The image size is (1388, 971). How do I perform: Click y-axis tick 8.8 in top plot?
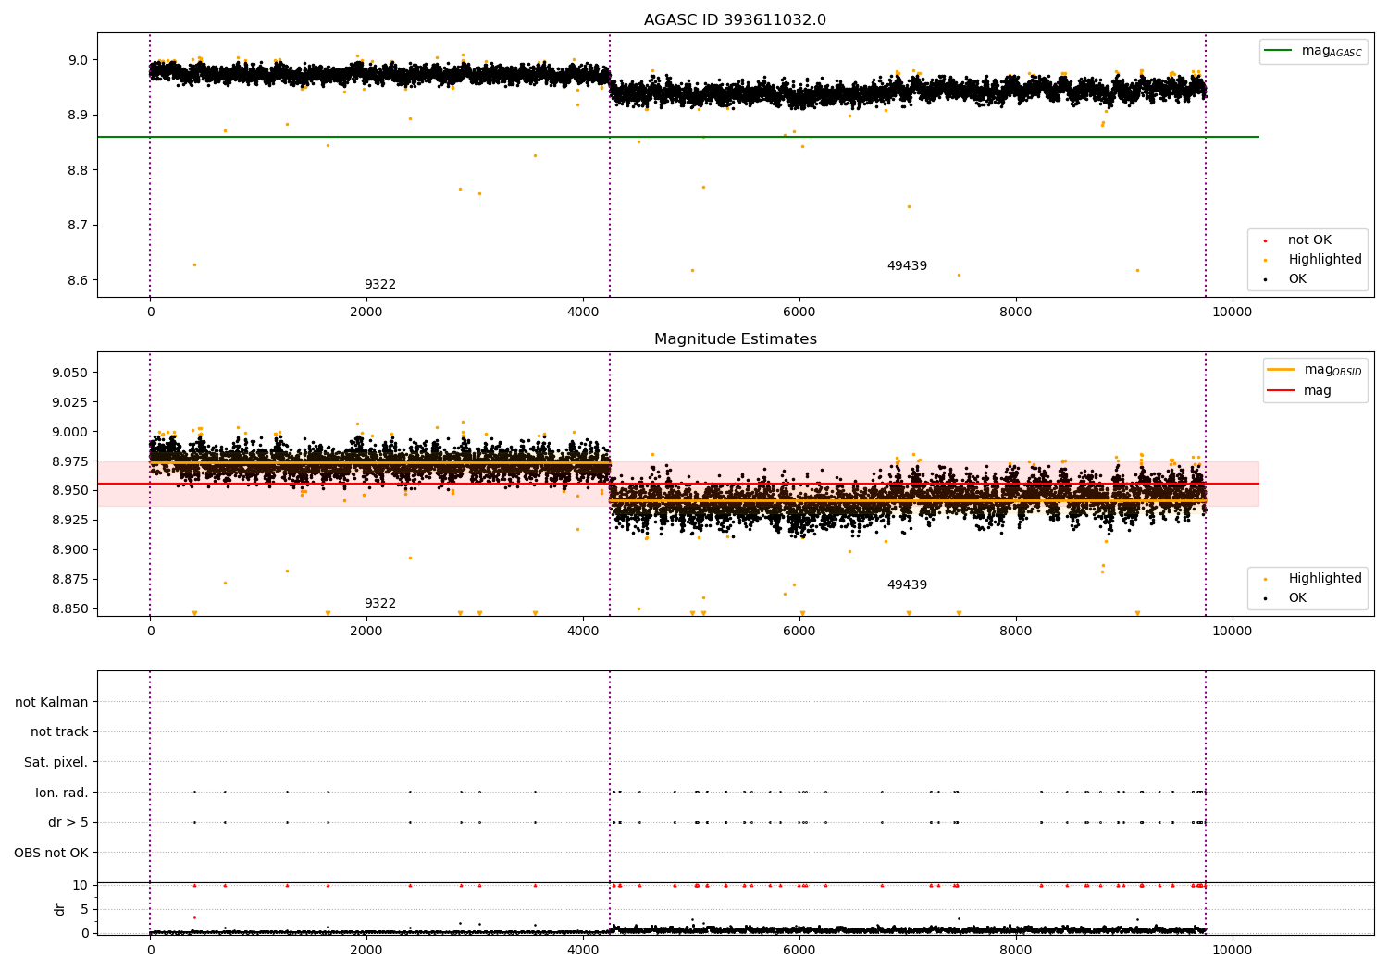pyautogui.click(x=77, y=170)
